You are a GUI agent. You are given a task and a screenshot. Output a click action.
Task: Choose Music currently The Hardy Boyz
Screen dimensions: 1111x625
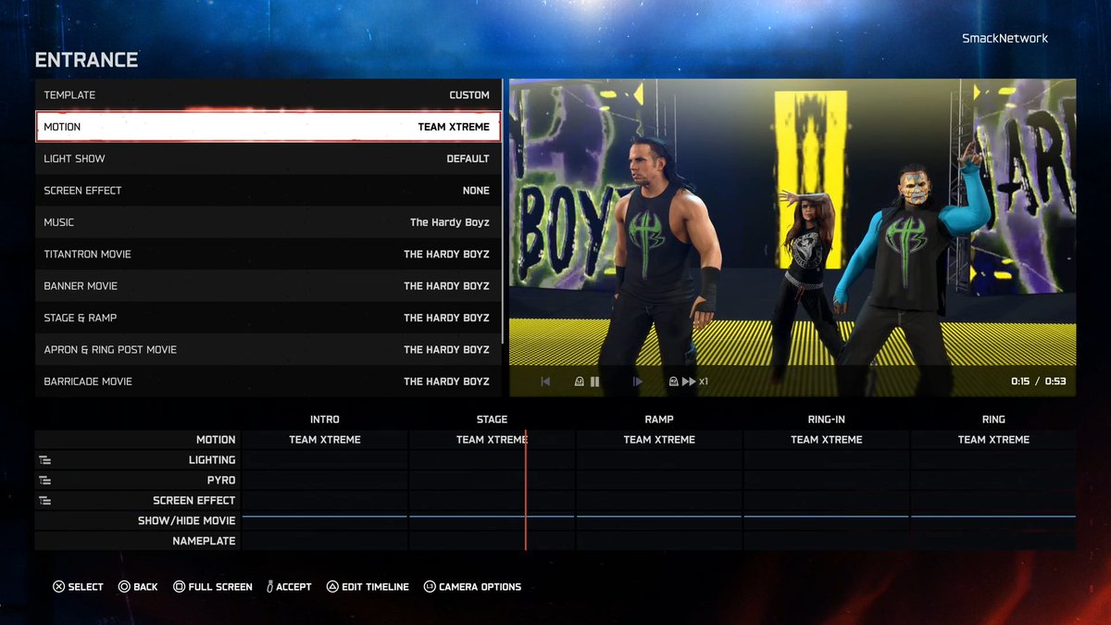[268, 222]
